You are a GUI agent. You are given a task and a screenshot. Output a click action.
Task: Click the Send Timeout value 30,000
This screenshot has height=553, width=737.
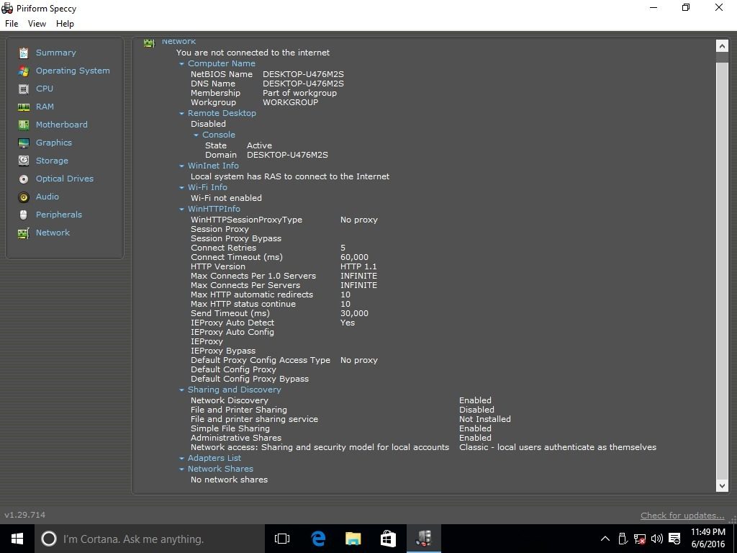354,314
